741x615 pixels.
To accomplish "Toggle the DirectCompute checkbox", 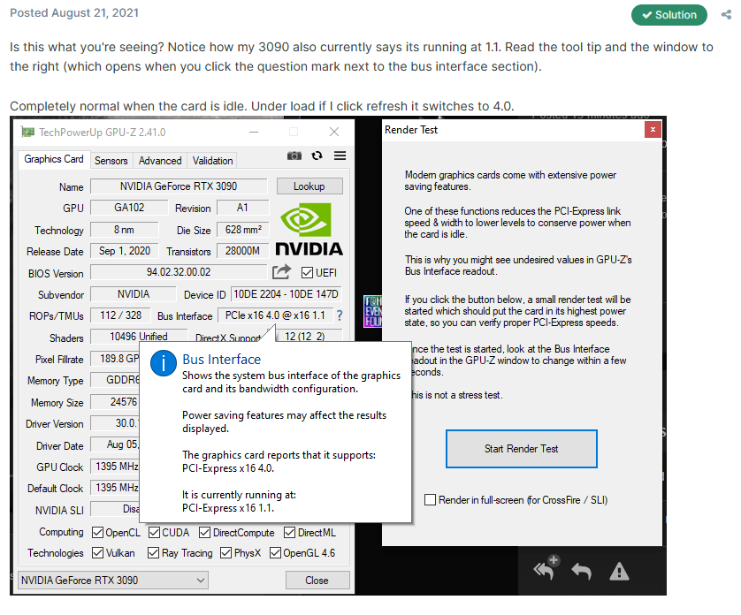I will (204, 532).
